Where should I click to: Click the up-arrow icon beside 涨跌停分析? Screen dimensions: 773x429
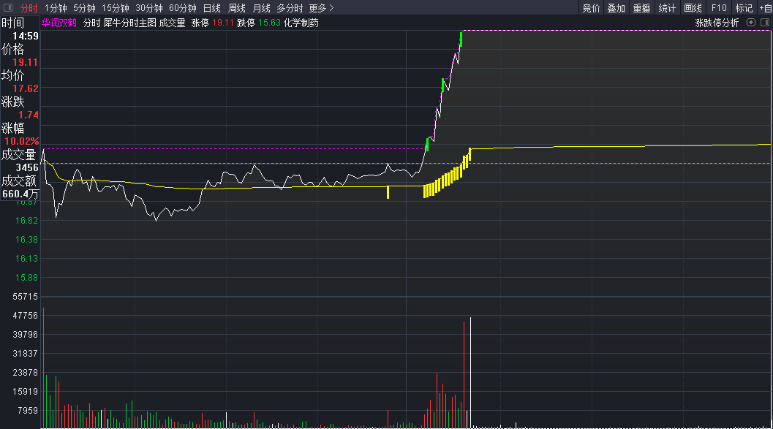pos(751,23)
